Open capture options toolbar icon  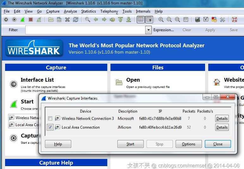click(14, 20)
